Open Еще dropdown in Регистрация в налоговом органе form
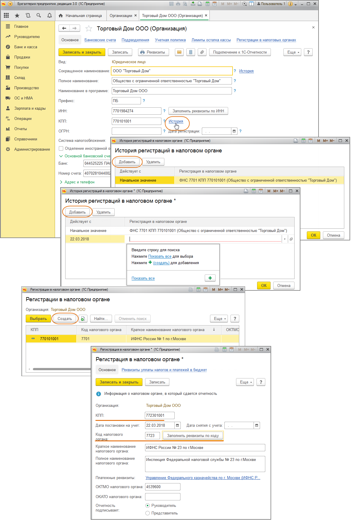The height and width of the screenshot is (520, 351). [245, 382]
